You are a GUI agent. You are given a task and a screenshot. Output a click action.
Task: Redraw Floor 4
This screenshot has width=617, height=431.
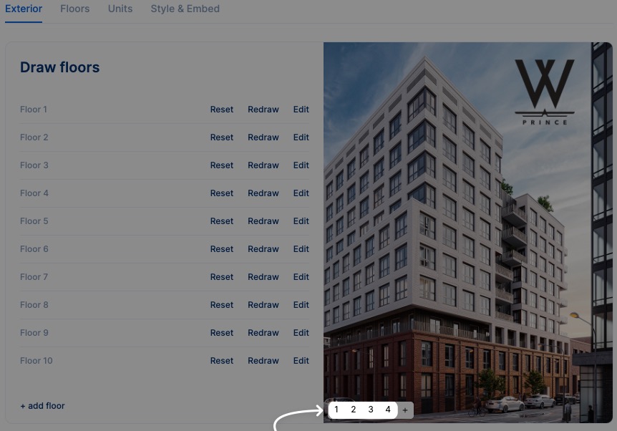click(263, 193)
